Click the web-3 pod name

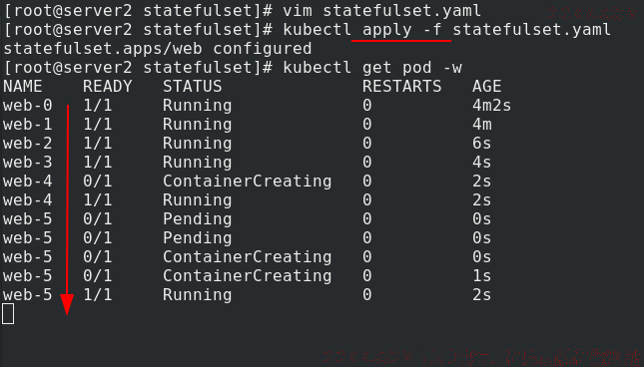pyautogui.click(x=28, y=162)
